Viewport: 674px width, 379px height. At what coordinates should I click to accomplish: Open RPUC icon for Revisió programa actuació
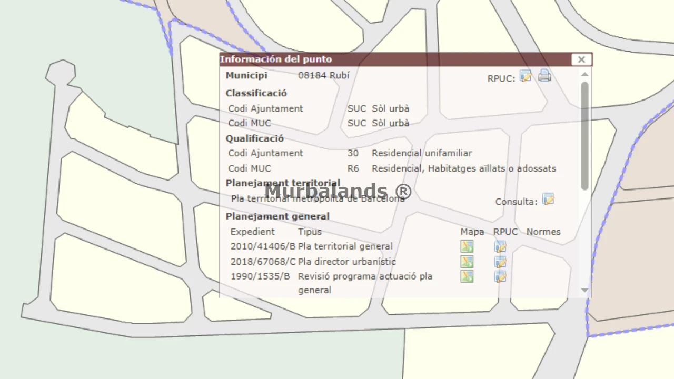[x=500, y=276]
